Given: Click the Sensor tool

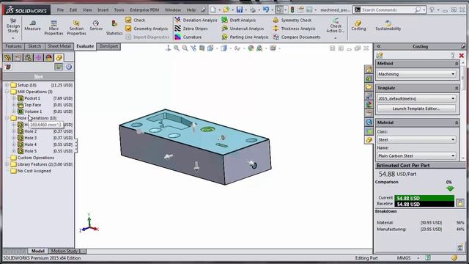Looking at the screenshot, I should tap(96, 26).
